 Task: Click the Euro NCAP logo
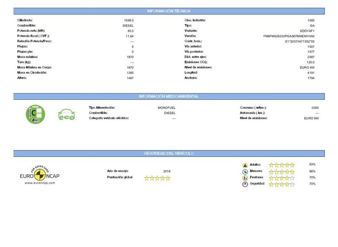click(x=40, y=175)
